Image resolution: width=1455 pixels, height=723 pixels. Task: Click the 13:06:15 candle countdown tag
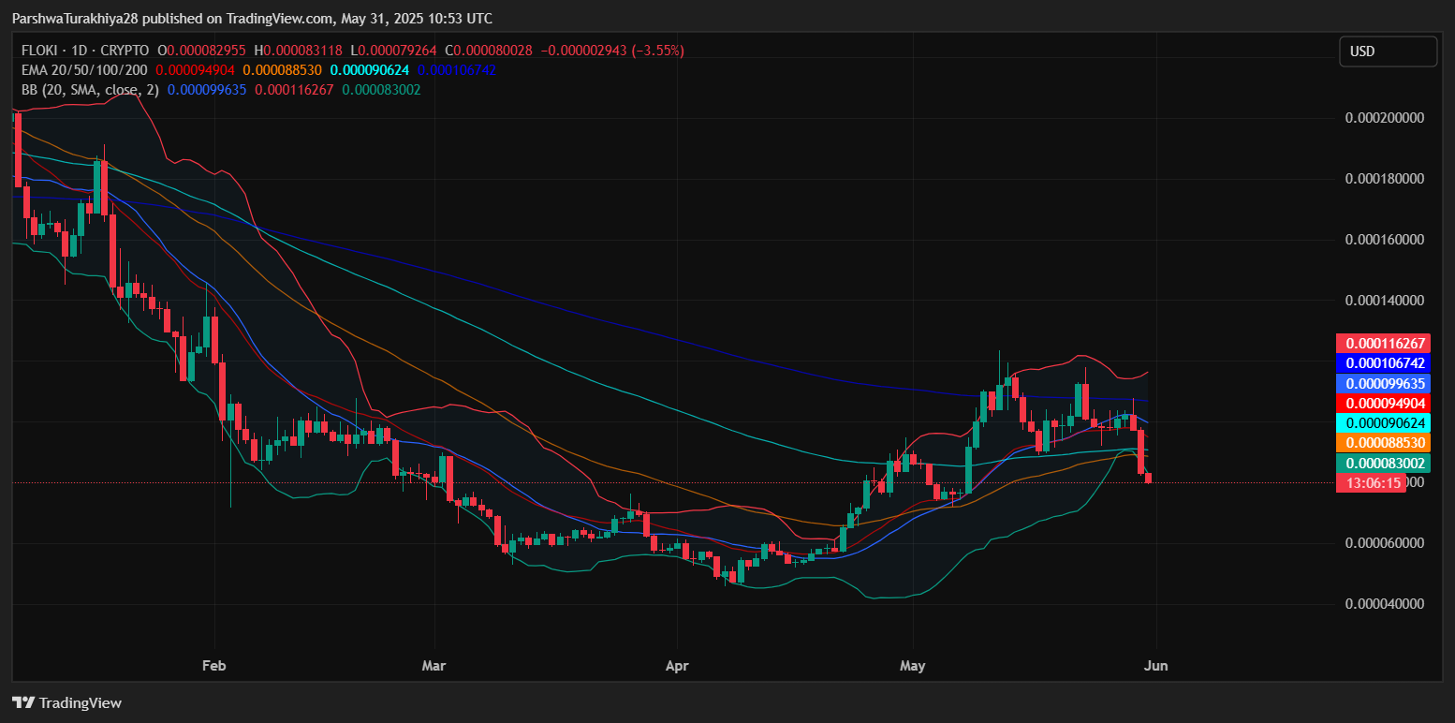coord(1371,483)
